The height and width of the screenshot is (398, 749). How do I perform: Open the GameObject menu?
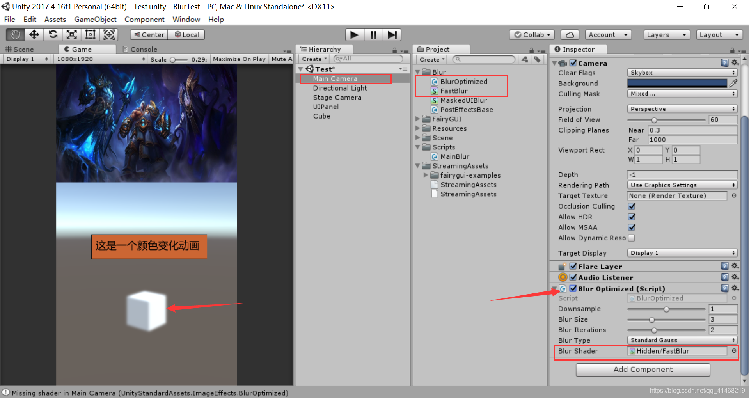pyautogui.click(x=95, y=19)
